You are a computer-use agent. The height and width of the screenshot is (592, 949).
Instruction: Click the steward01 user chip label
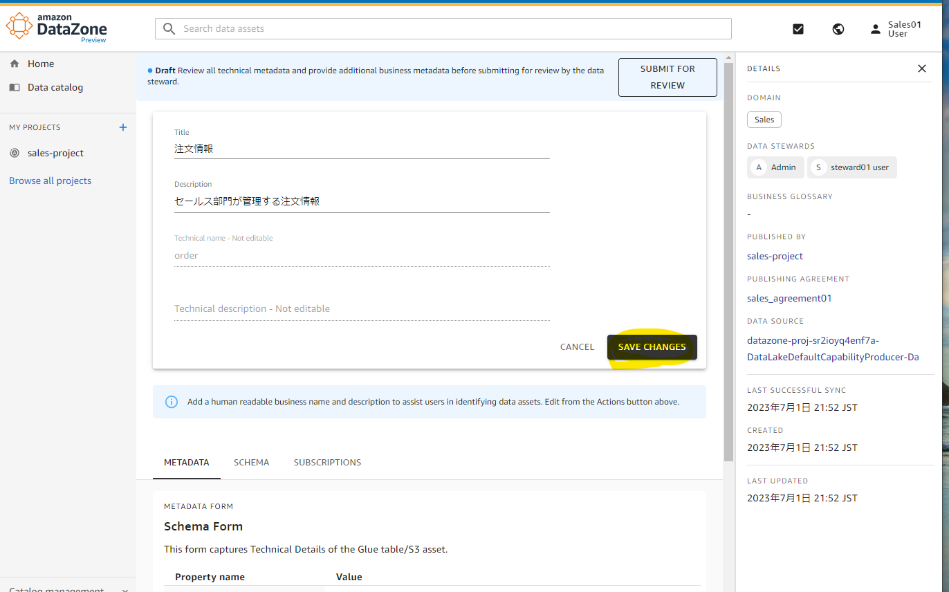(x=860, y=167)
